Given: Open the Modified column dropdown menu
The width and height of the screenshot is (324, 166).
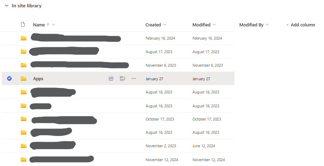Looking at the screenshot, I should coord(214,25).
